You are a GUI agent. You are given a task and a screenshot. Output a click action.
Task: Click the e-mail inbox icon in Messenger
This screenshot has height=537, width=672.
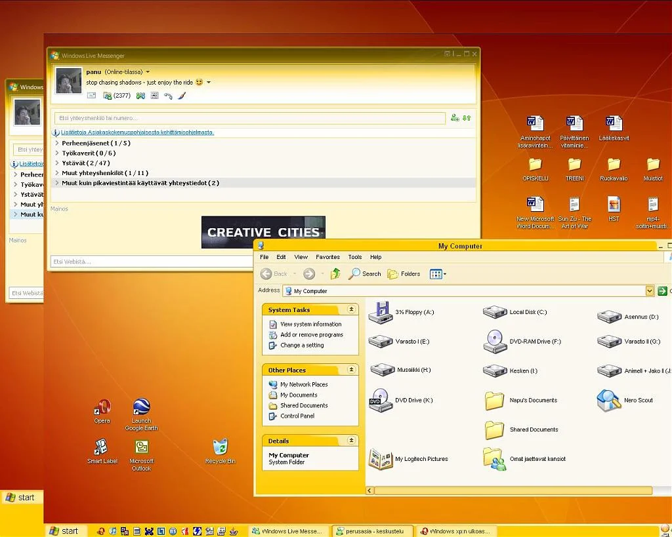91,96
